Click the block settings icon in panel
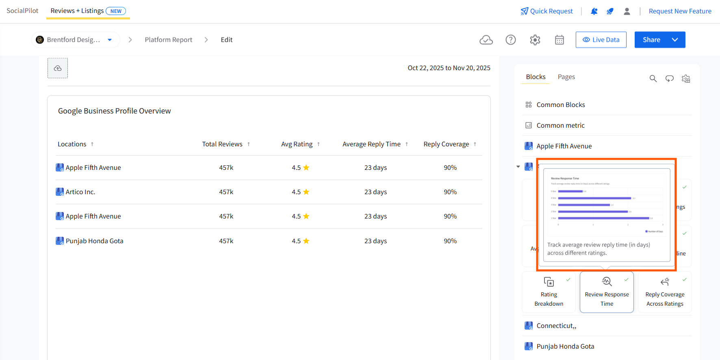 tap(686, 79)
